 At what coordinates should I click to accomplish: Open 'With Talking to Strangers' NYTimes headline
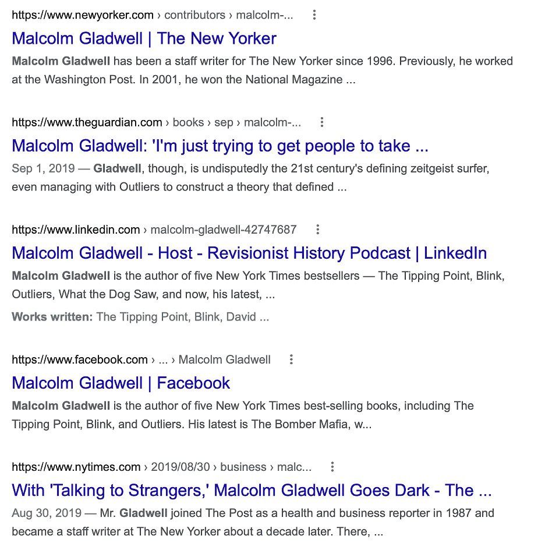coord(252,490)
